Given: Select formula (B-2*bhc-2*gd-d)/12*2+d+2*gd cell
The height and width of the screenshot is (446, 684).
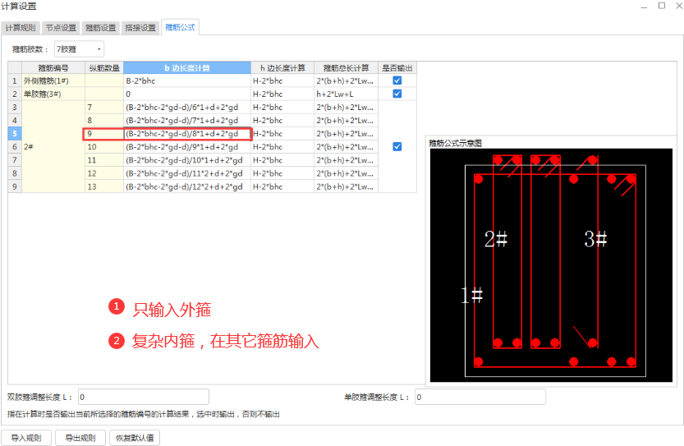Looking at the screenshot, I should (187, 186).
